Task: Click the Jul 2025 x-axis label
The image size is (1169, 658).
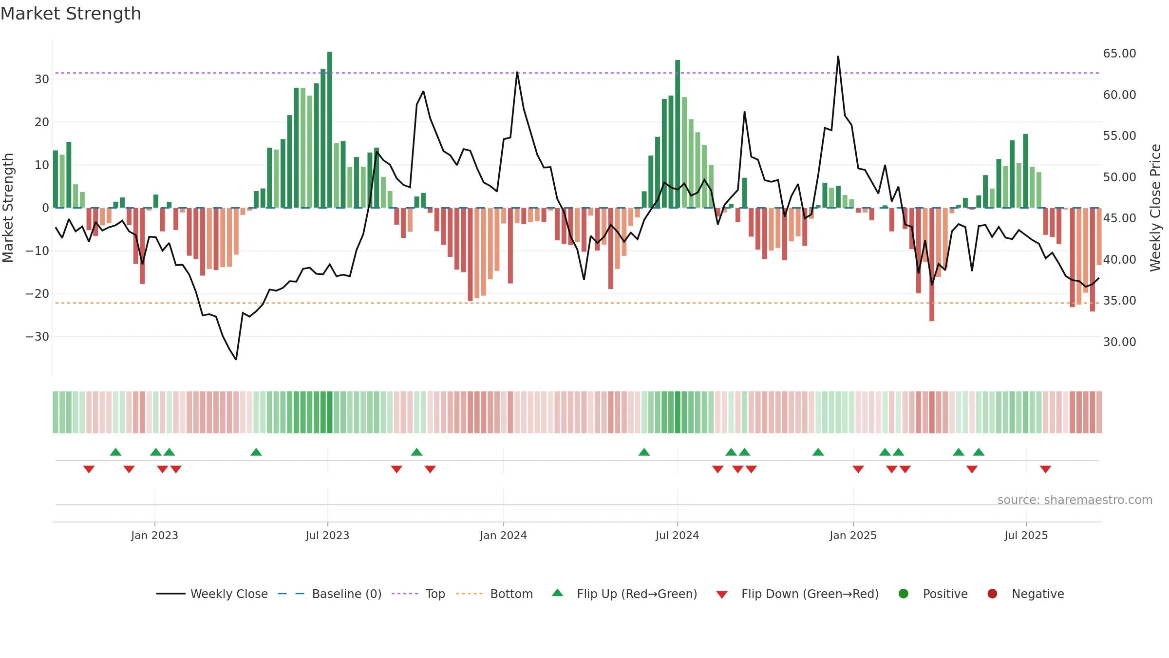Action: click(1026, 535)
